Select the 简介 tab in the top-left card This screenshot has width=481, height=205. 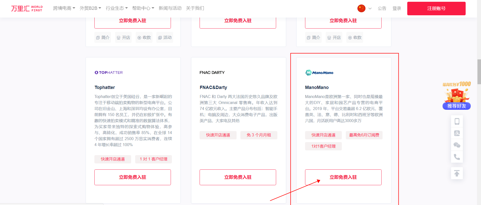103,38
